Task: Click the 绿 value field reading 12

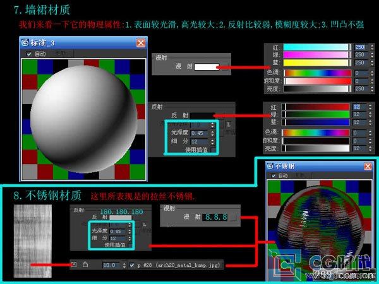Action: 359,114
